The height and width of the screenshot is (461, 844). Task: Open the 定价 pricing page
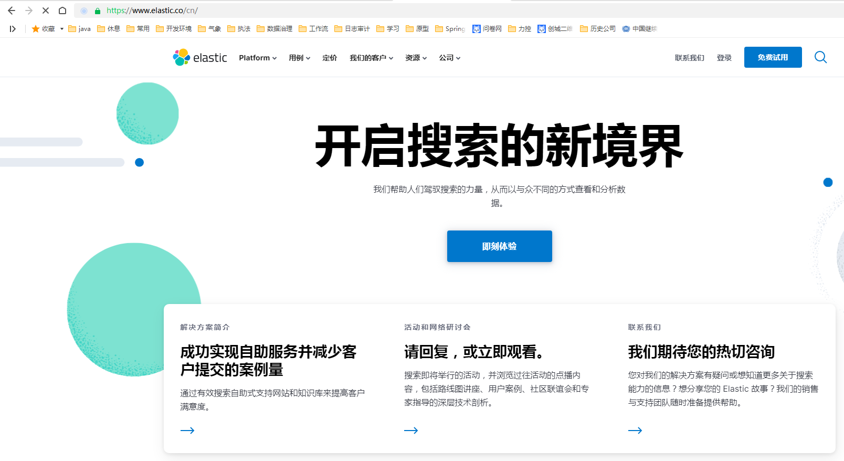pos(330,58)
